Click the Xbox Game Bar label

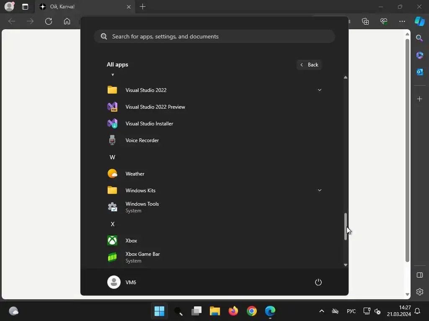(x=142, y=254)
